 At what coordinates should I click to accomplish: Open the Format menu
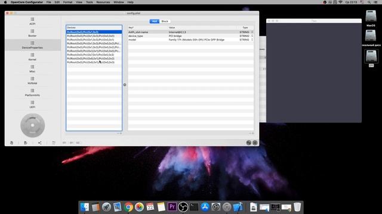pos(67,2)
